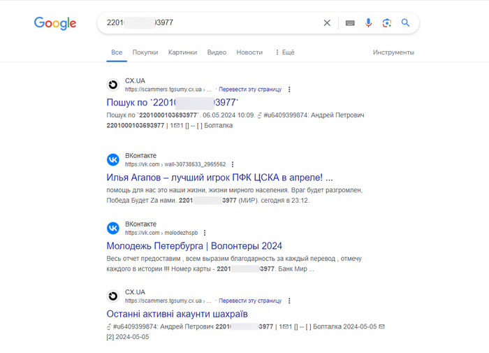Clear the search query with X icon
The image size is (489, 353).
[327, 23]
